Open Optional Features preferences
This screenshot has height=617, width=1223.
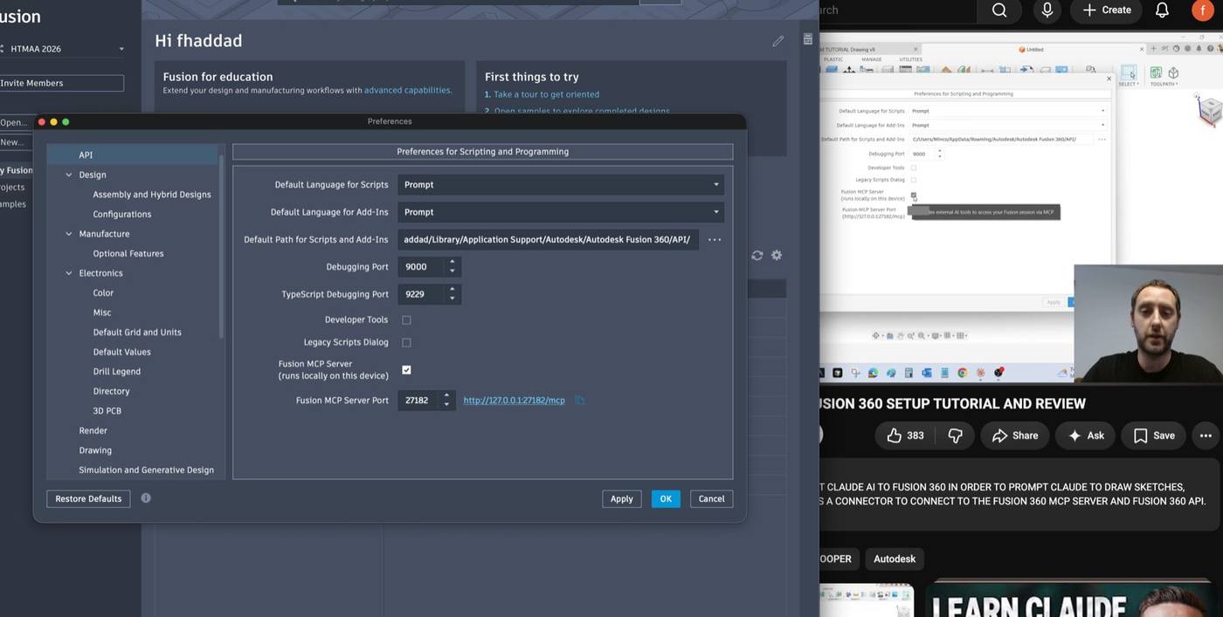click(x=128, y=254)
